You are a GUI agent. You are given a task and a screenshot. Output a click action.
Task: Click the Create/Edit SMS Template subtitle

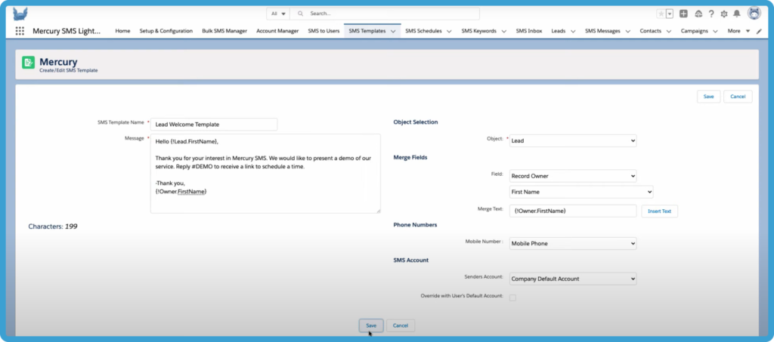69,70
